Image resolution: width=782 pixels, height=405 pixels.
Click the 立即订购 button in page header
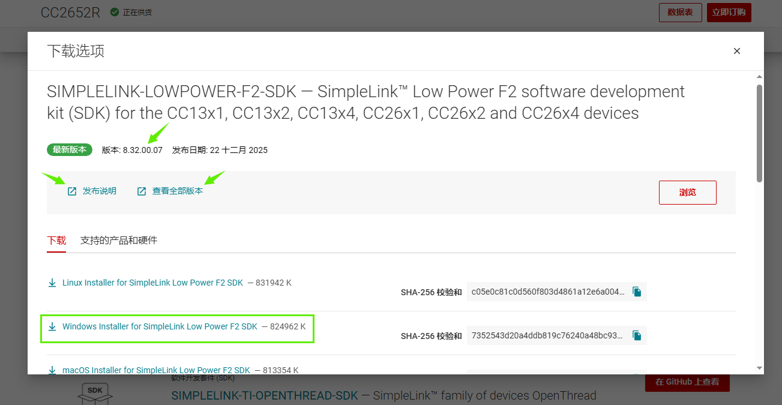[x=729, y=12]
